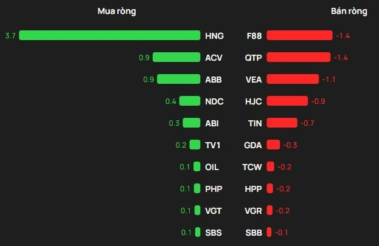Click the HNG ticker label
Image resolution: width=379 pixels, height=246 pixels.
coord(215,36)
